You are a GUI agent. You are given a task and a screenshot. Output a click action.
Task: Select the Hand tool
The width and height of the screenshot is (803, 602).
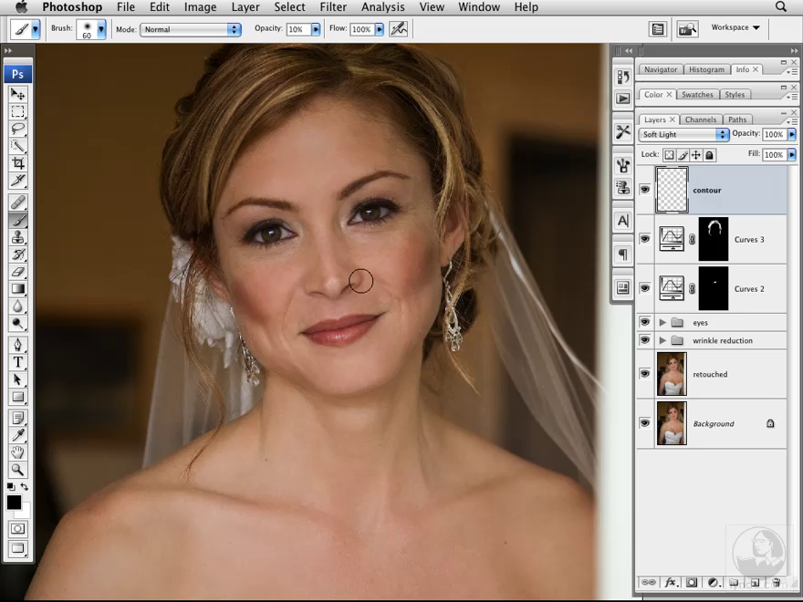(18, 452)
